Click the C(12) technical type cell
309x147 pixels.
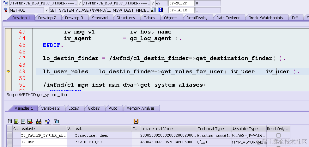click(x=214, y=142)
